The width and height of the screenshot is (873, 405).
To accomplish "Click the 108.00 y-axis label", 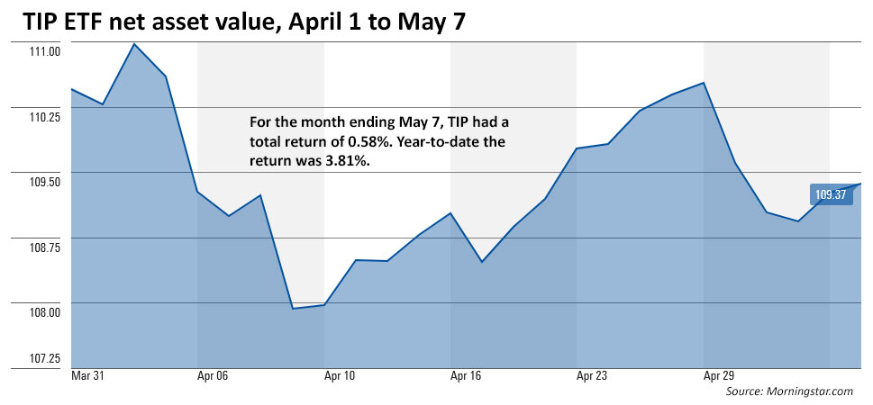I will [x=44, y=312].
